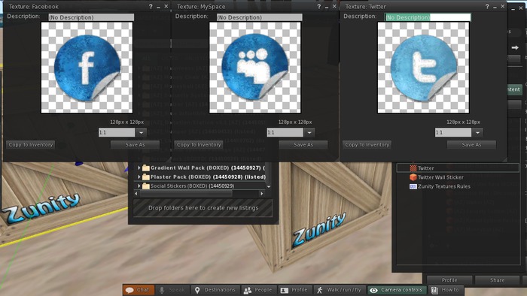
Task: Close the Texture: MySpace window
Action: coord(334,6)
